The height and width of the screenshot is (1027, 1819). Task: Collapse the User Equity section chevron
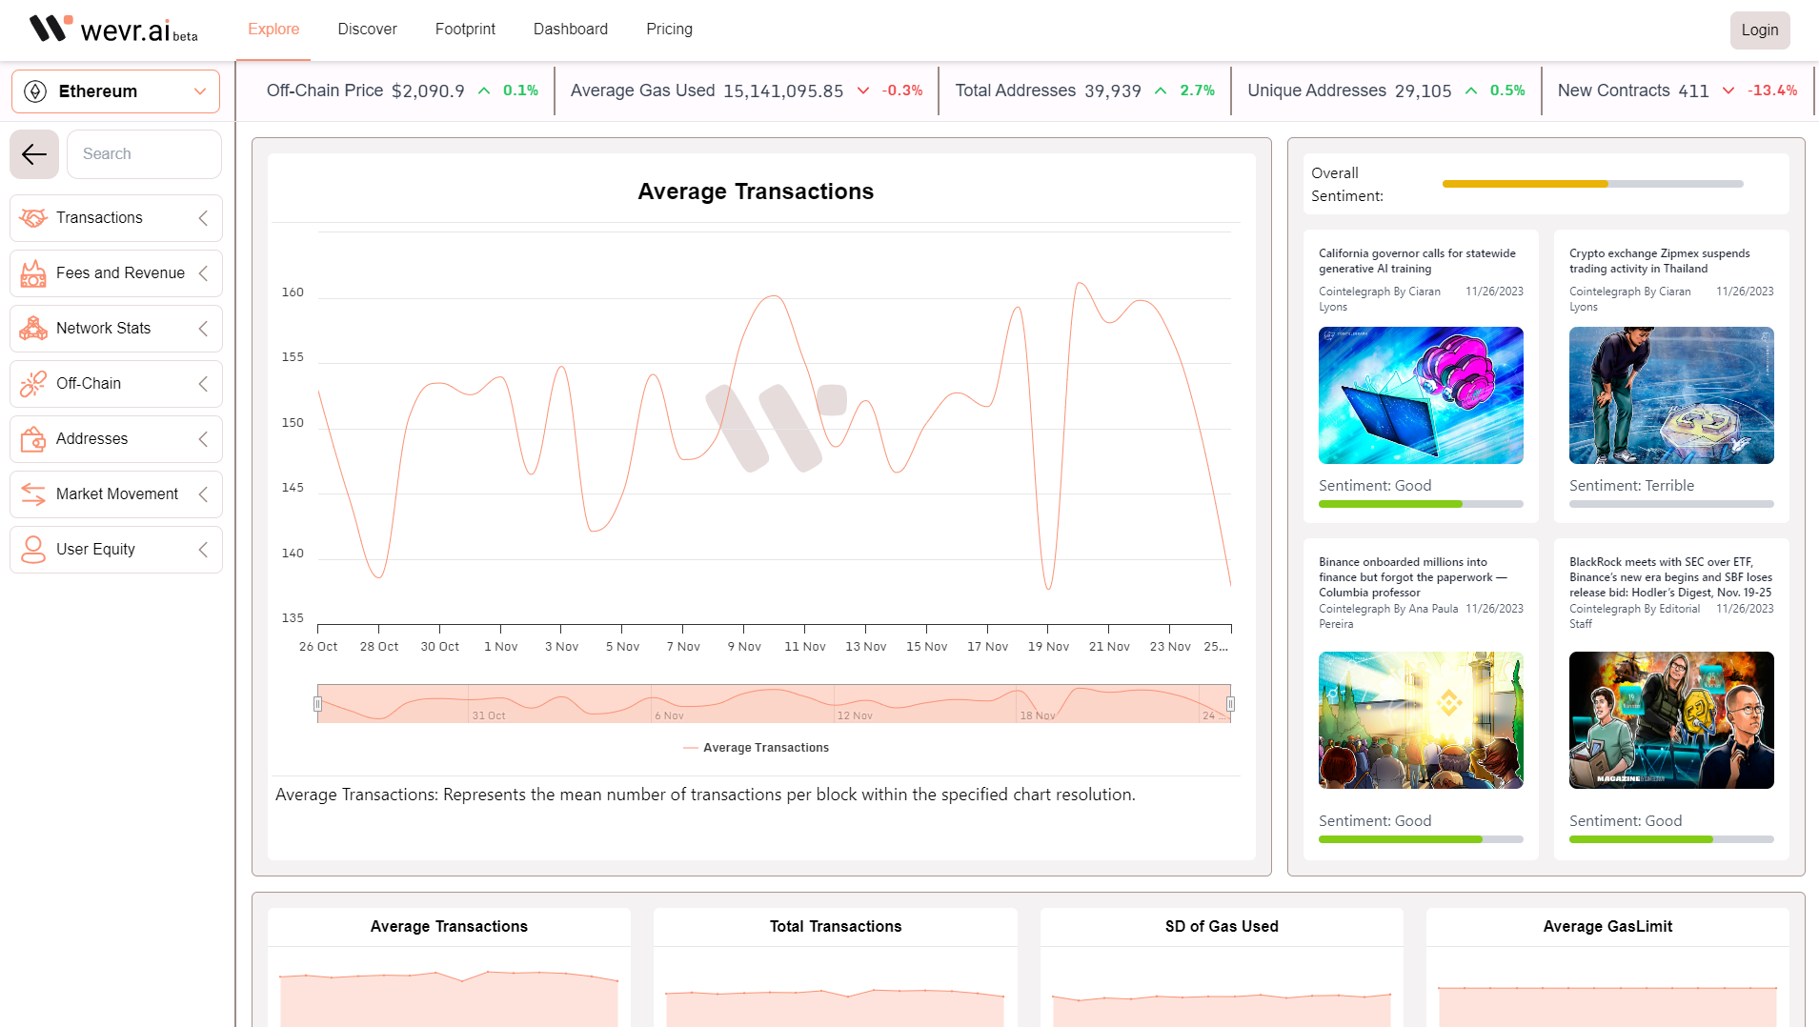[203, 550]
